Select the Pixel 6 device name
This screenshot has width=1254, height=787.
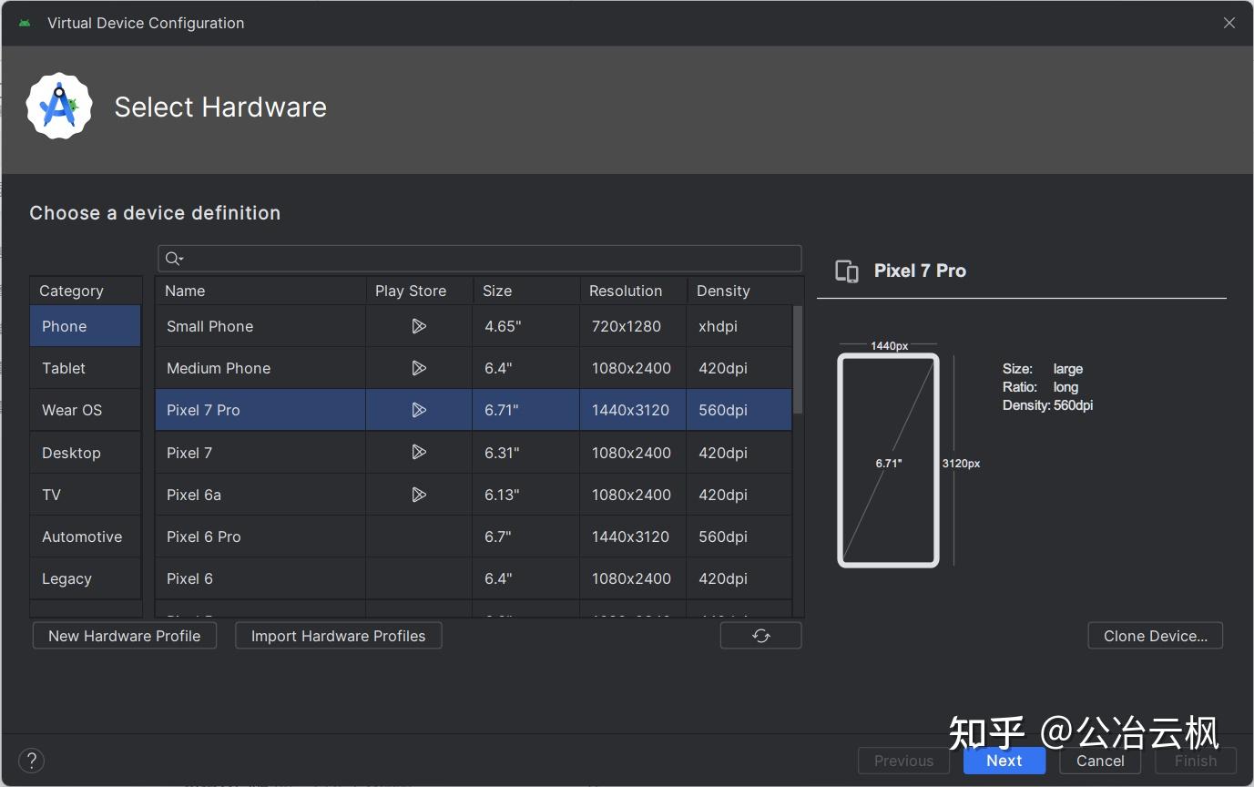click(x=189, y=578)
